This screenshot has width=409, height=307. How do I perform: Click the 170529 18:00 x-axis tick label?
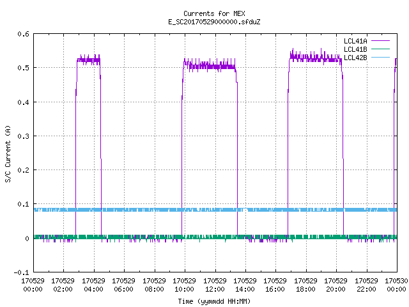[305, 285]
